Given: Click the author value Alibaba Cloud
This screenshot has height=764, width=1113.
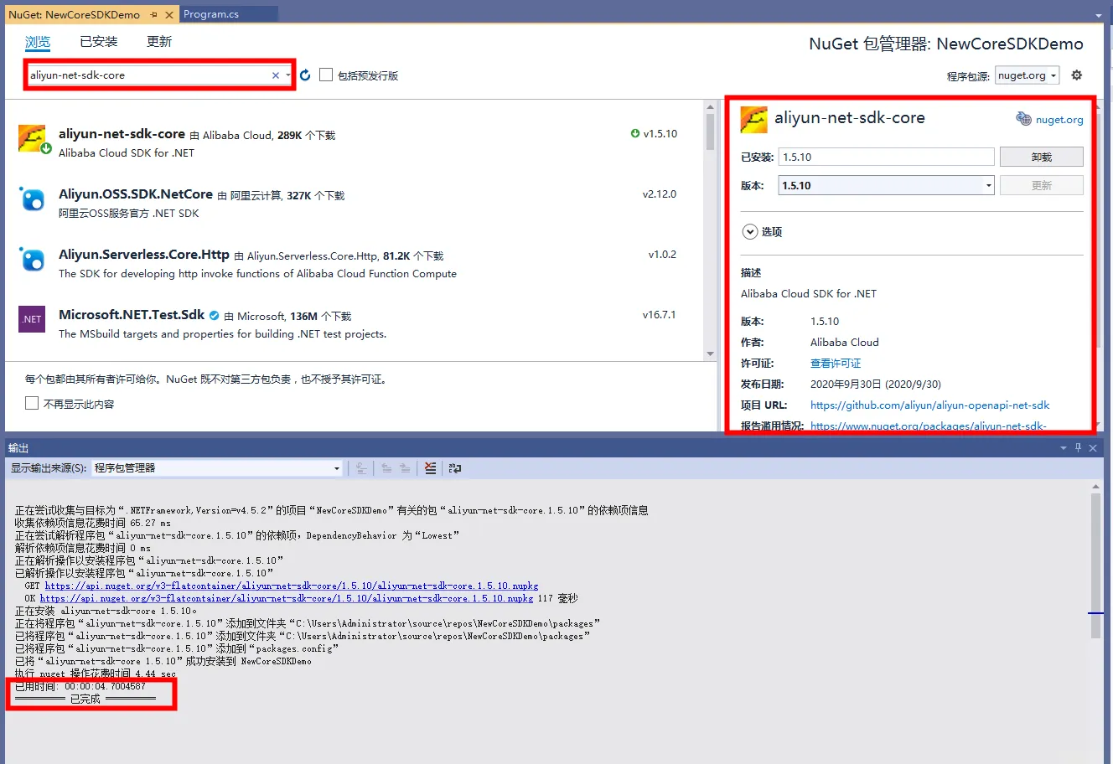Looking at the screenshot, I should 845,343.
